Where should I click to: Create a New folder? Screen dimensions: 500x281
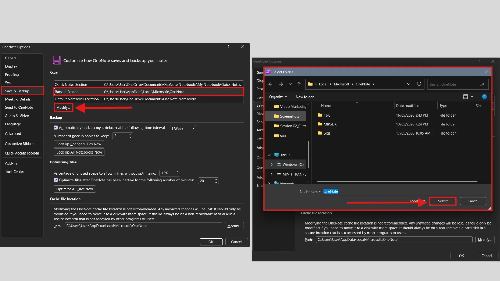pyautogui.click(x=304, y=97)
